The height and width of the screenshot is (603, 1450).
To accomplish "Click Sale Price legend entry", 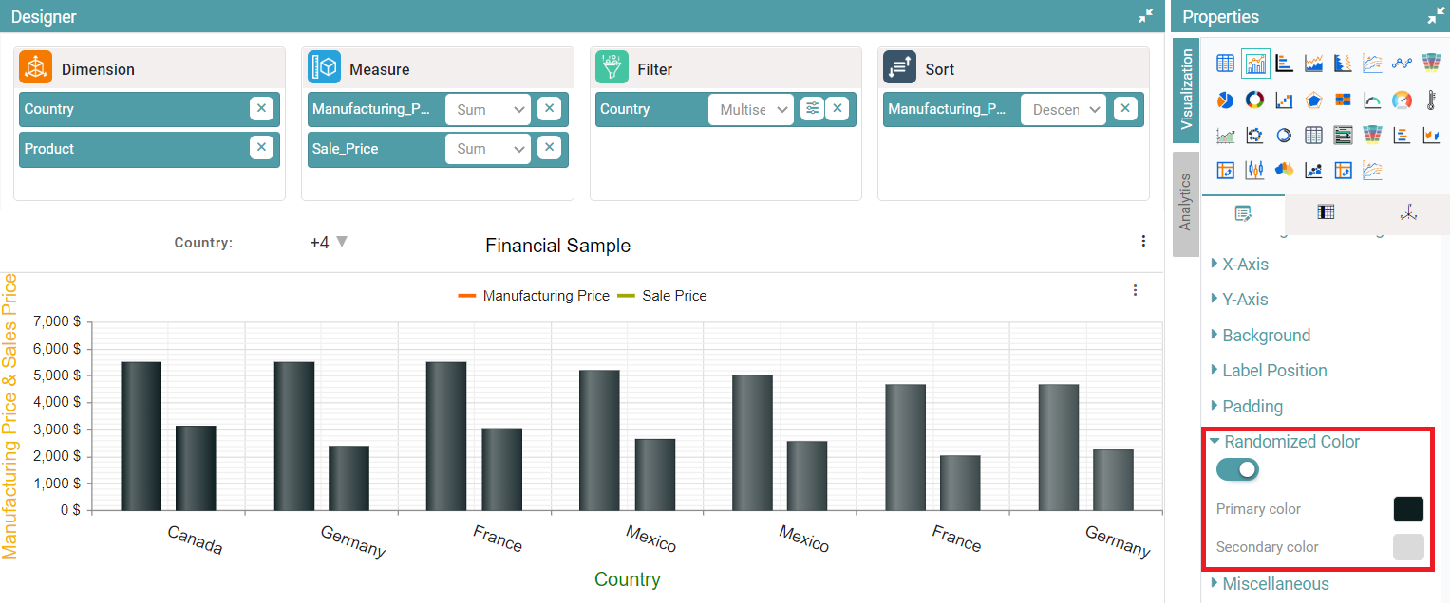I will point(673,296).
